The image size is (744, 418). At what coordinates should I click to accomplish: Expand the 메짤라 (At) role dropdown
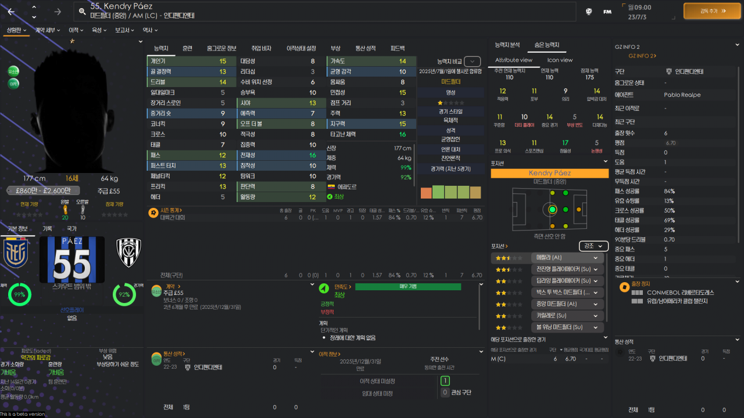[567, 257]
